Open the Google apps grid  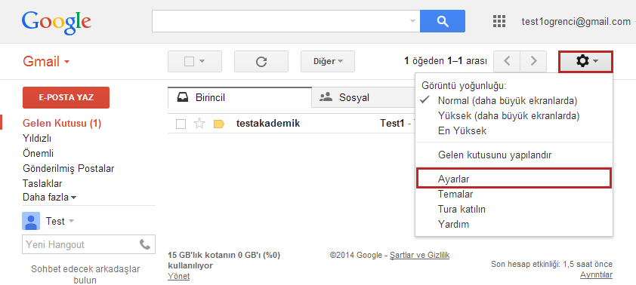point(499,21)
